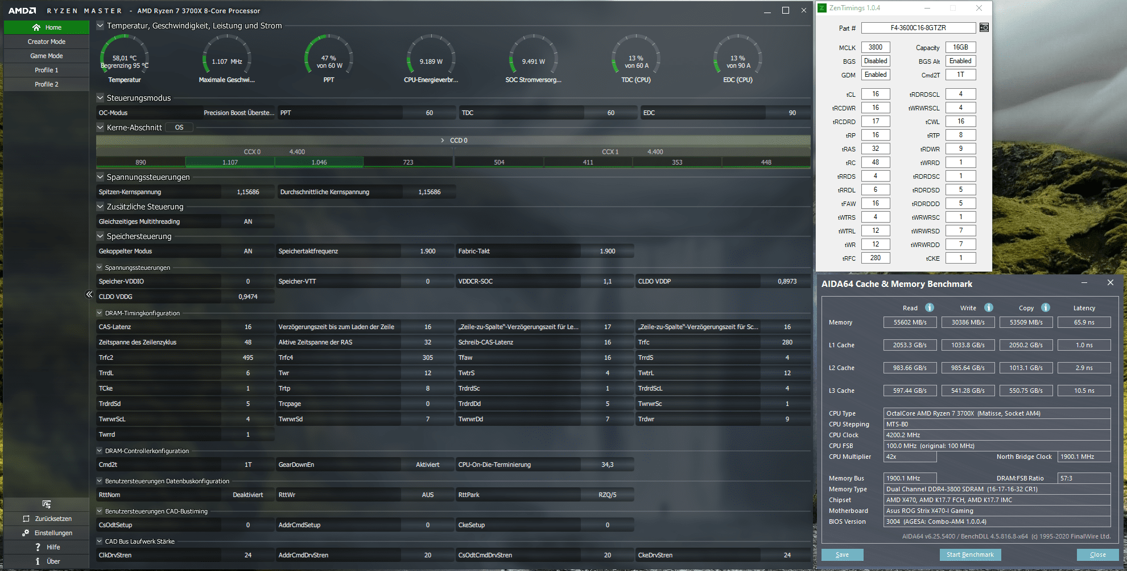The width and height of the screenshot is (1127, 571).
Task: Click the Memory Read 55602 MB/s result
Action: [x=910, y=322]
